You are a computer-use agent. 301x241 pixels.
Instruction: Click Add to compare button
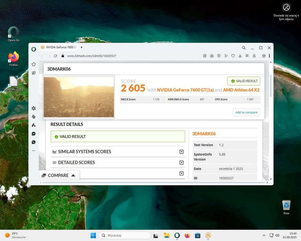click(246, 113)
